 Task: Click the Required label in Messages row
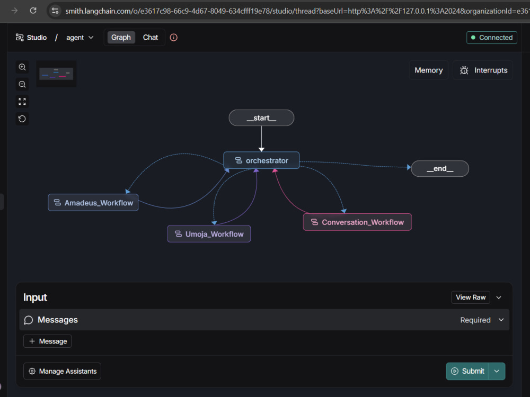point(475,320)
